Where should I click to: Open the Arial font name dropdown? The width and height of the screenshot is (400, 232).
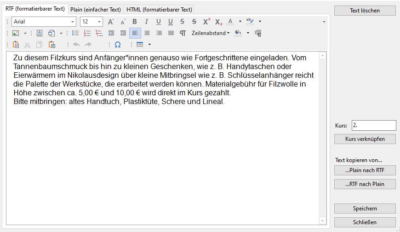point(73,22)
